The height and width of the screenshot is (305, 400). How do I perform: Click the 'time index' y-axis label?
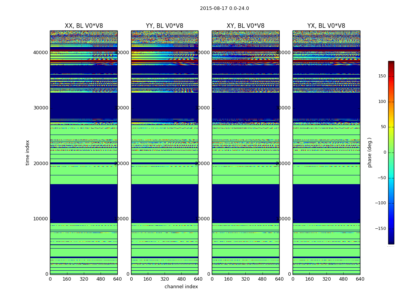[27, 152]
